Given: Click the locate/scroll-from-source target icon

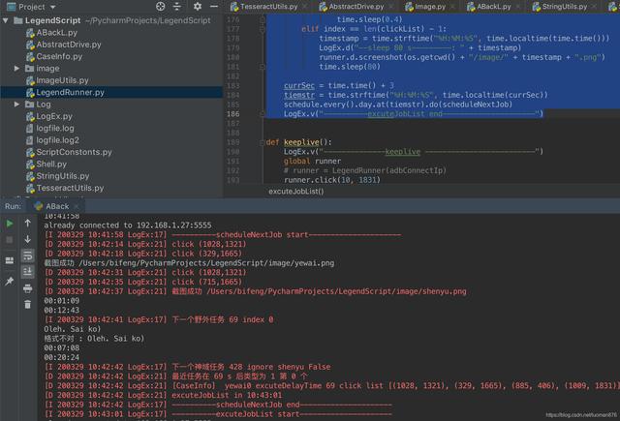Looking at the screenshot, I should point(160,7).
